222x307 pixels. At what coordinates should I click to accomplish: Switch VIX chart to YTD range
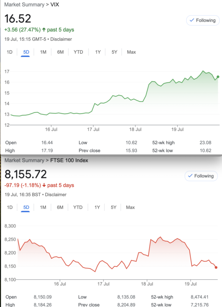click(x=78, y=52)
